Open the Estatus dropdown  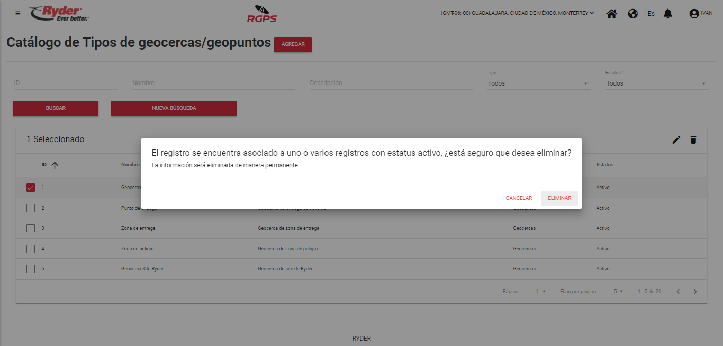(656, 83)
